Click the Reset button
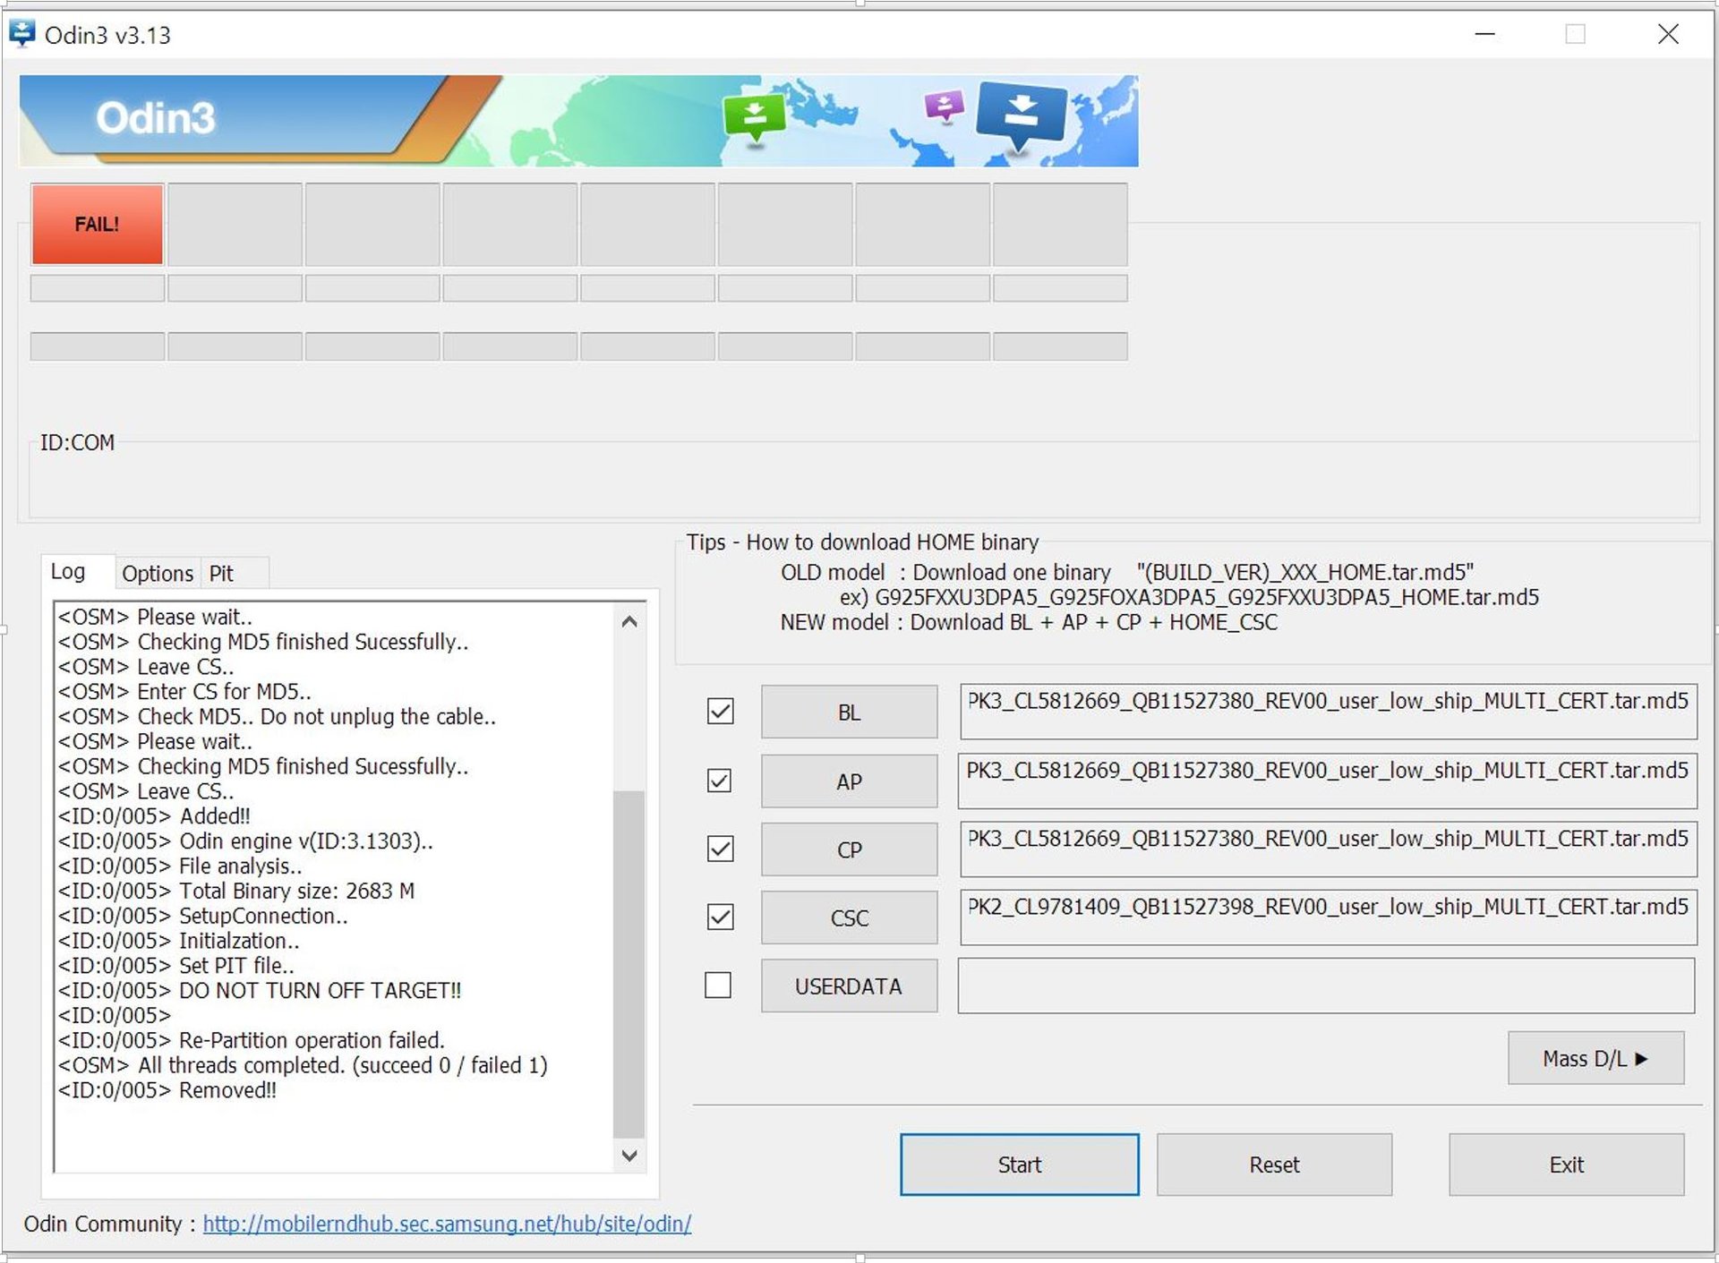This screenshot has height=1263, width=1719. point(1274,1165)
